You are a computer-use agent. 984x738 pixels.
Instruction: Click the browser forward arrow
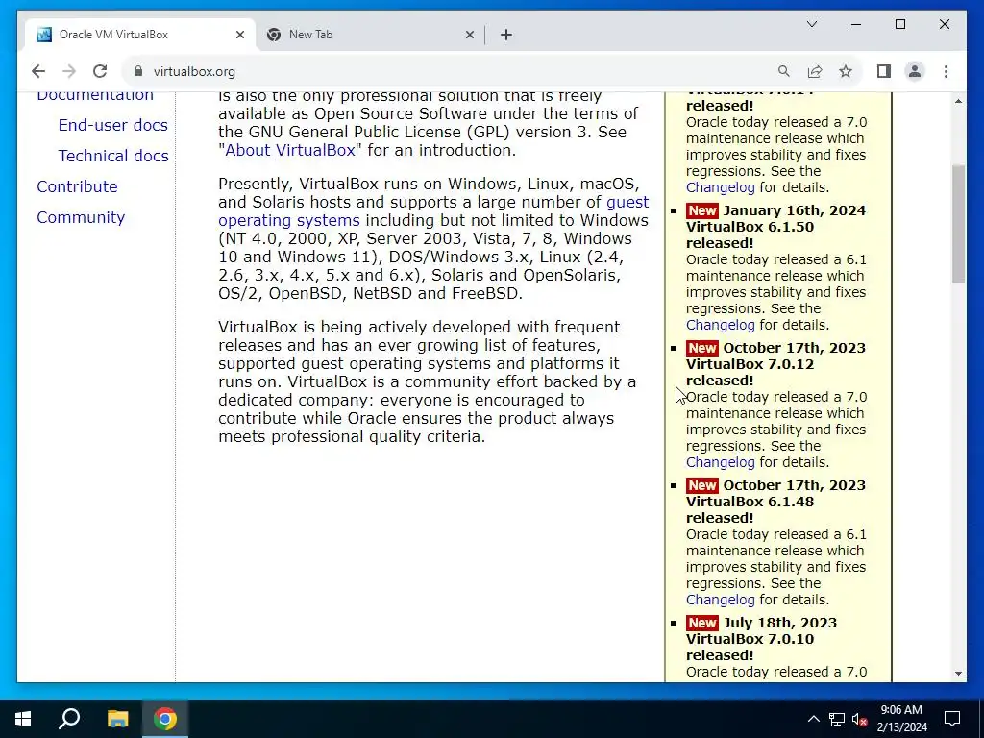pyautogui.click(x=69, y=71)
